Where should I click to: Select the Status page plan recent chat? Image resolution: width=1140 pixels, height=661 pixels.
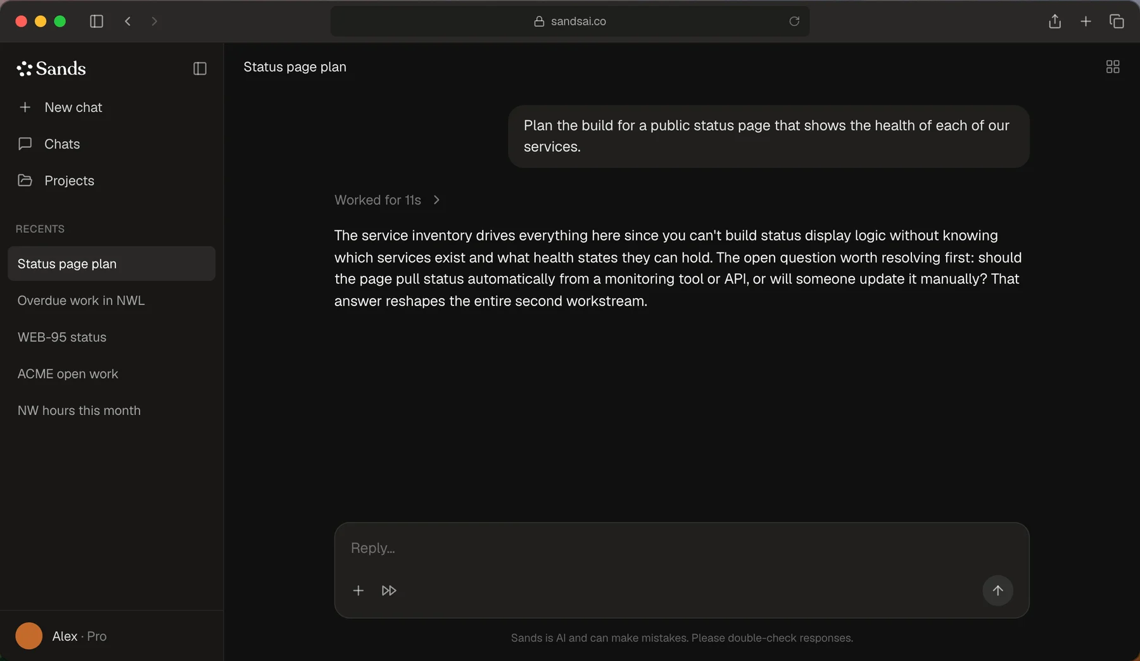(x=111, y=264)
